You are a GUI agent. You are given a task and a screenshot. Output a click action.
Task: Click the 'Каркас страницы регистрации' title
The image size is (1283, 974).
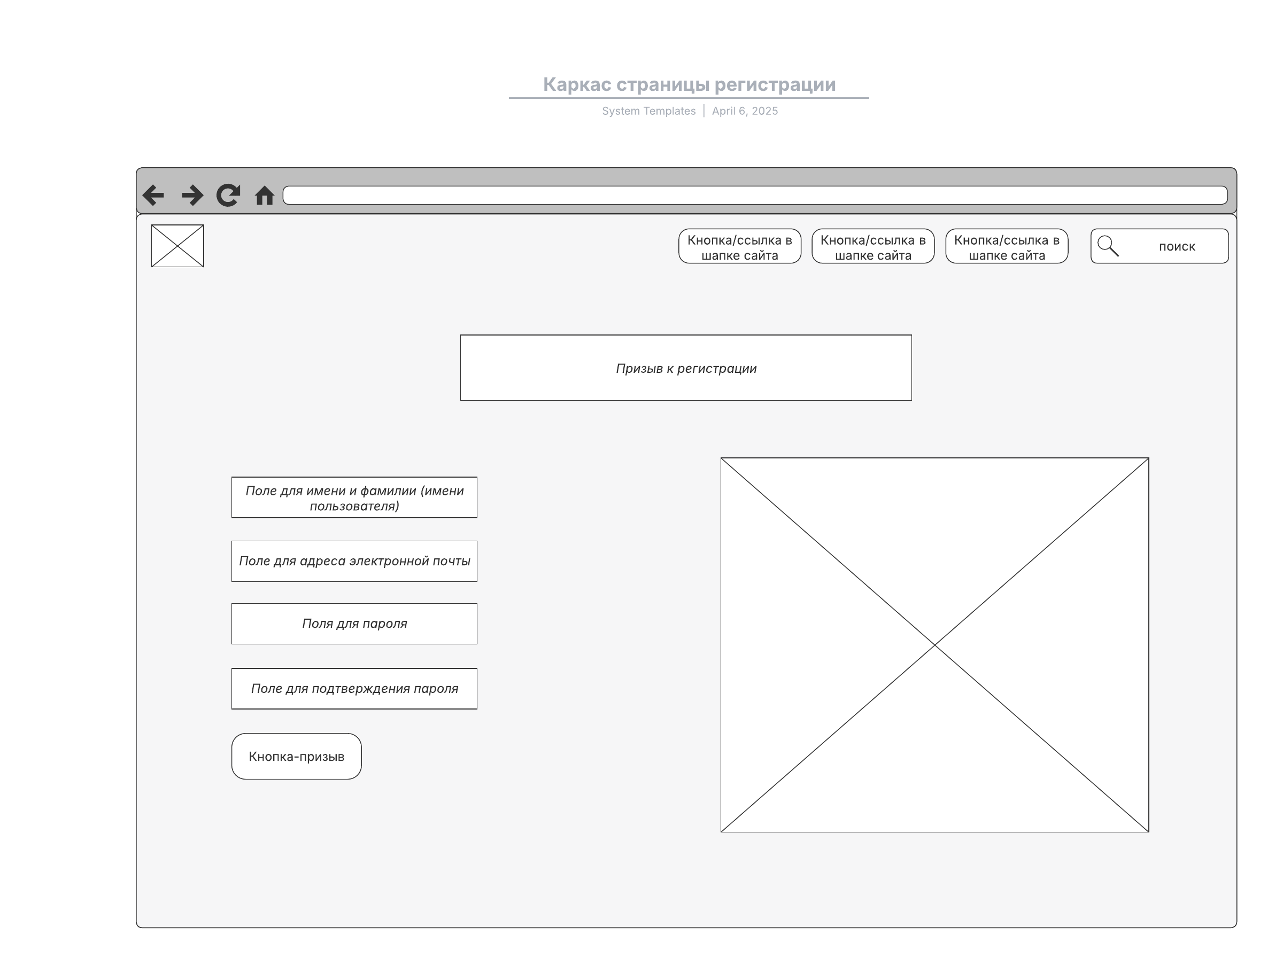click(689, 84)
